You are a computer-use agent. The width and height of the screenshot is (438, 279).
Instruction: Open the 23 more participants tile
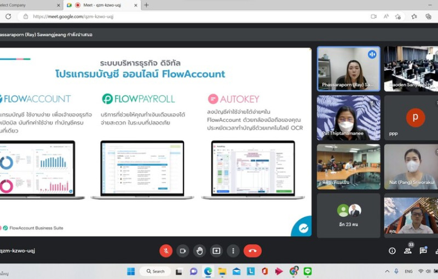(349, 216)
